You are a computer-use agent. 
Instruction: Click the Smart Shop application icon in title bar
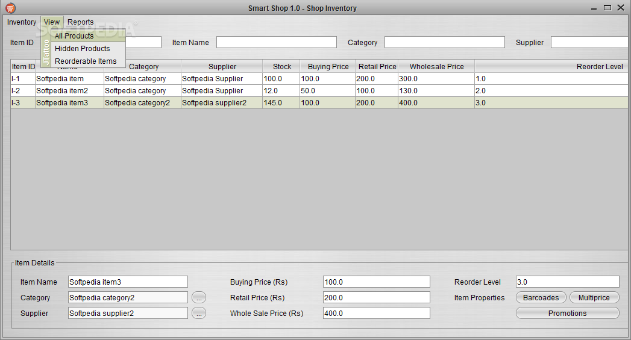click(x=10, y=8)
